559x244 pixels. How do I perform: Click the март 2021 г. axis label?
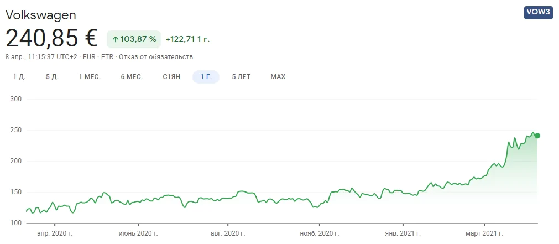[x=484, y=233]
